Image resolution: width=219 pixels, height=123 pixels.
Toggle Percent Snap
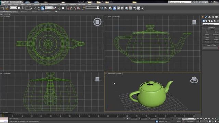tap(75, 8)
